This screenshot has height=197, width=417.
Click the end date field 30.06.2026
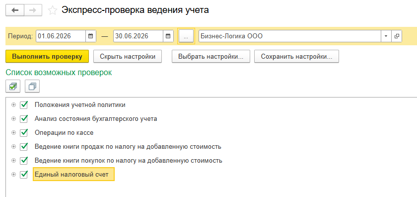coord(139,36)
